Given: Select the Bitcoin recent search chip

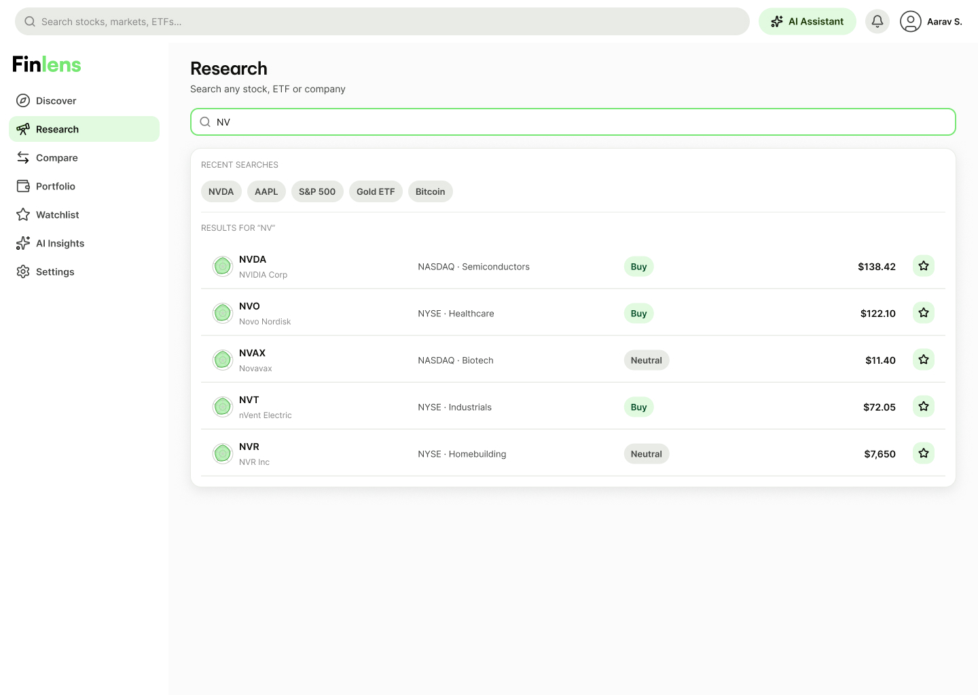Looking at the screenshot, I should pos(431,191).
